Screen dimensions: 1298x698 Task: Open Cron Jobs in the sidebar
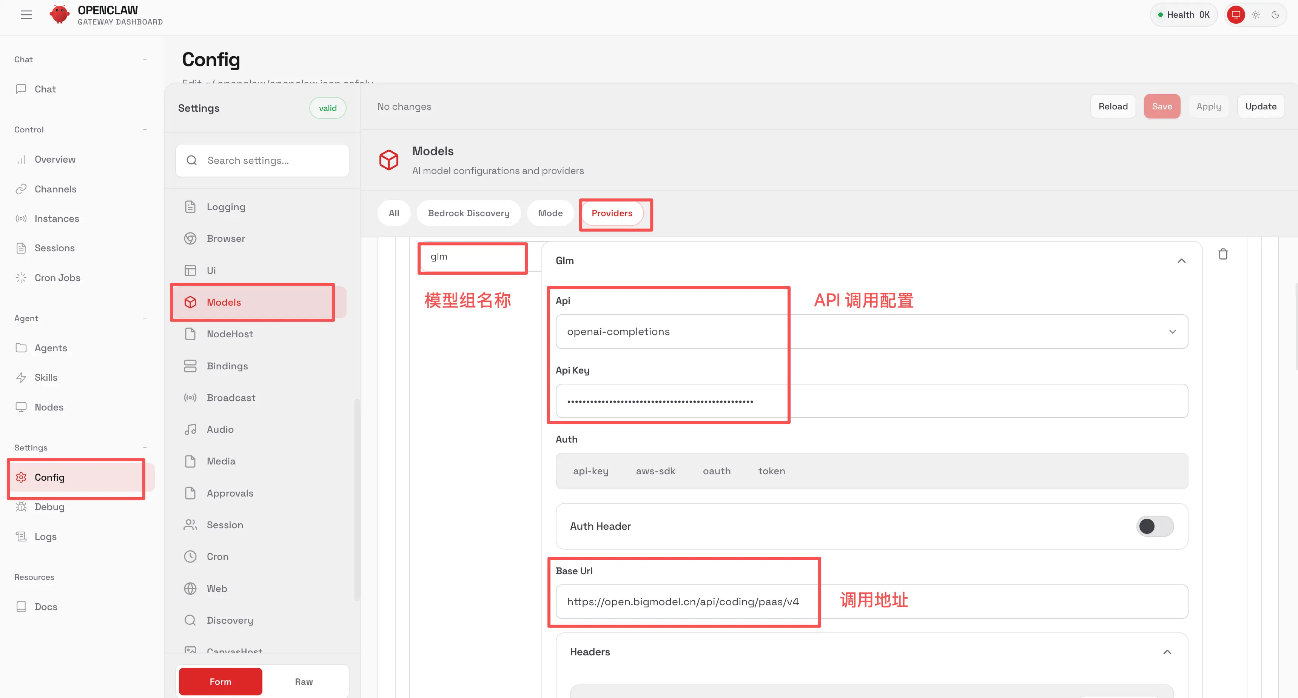[57, 277]
